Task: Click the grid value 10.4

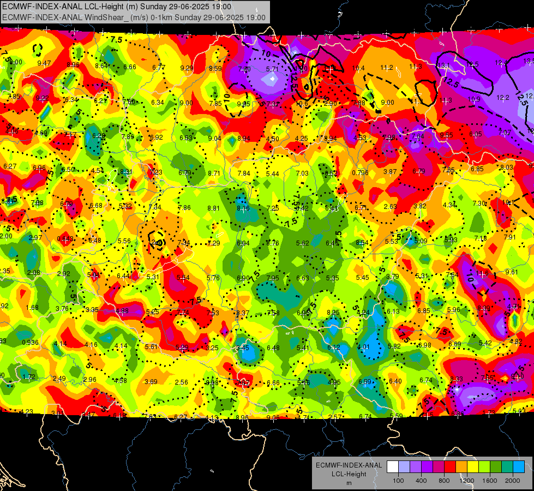Action: [358, 68]
